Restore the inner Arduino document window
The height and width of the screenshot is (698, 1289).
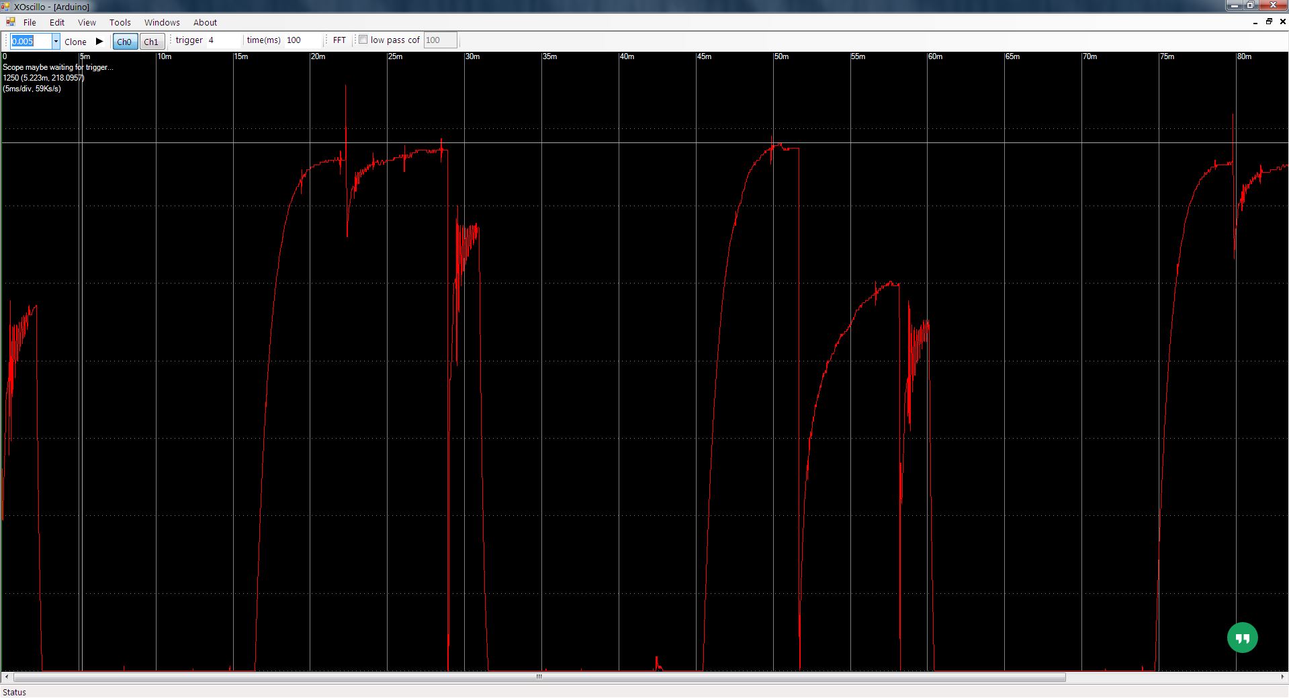click(1269, 21)
